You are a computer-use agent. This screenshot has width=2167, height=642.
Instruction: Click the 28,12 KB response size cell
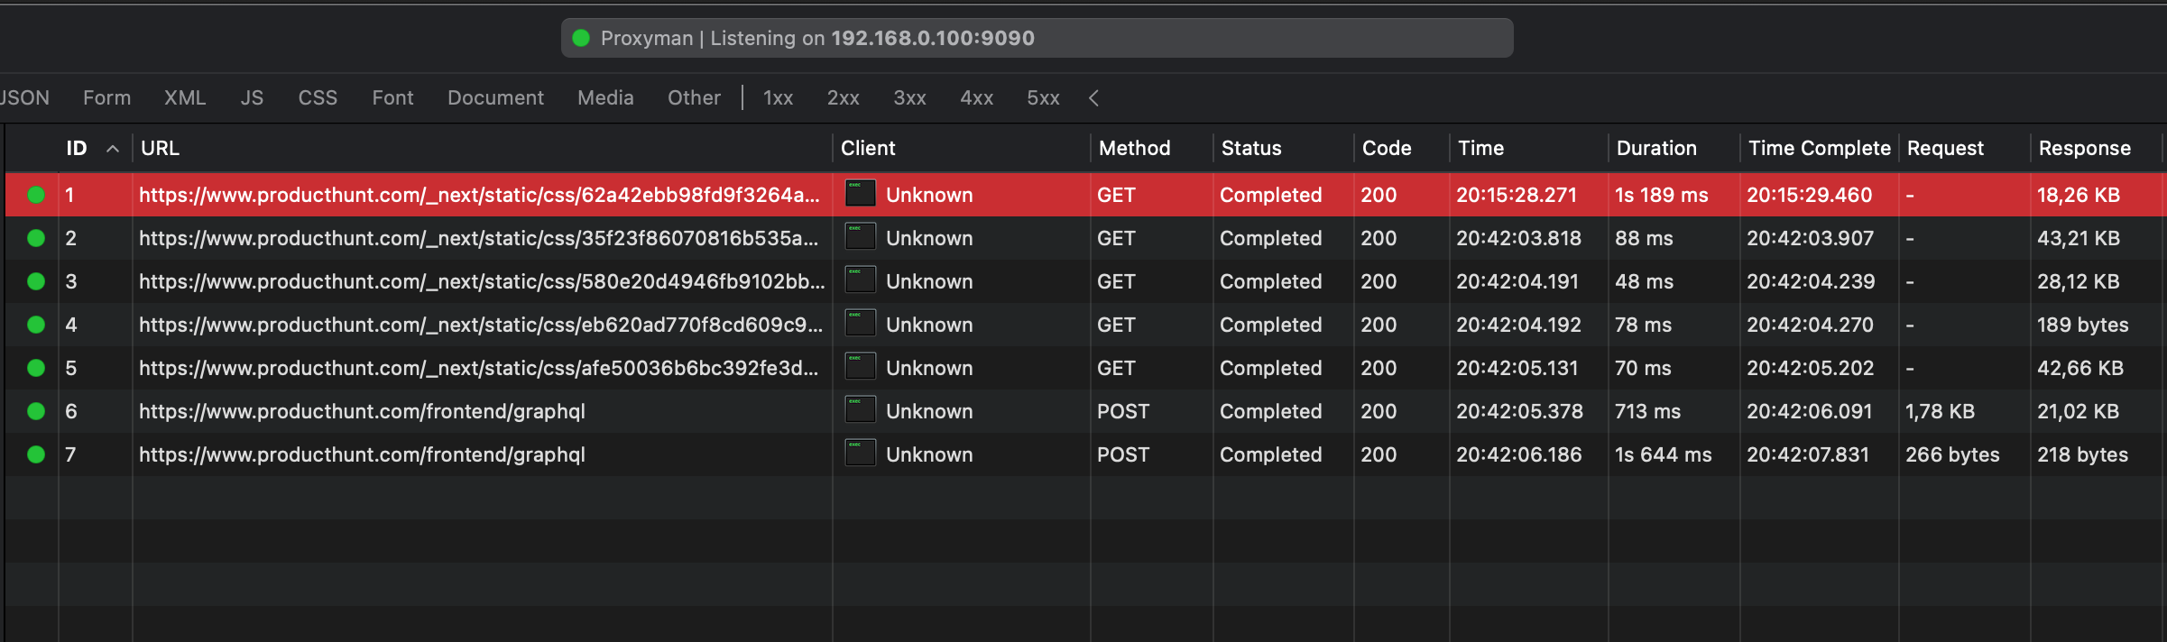click(2078, 281)
